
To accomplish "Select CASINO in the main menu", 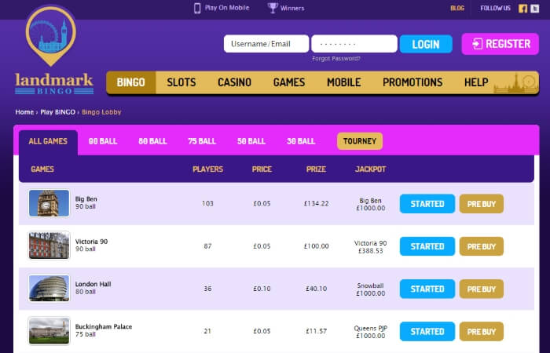I will pos(234,82).
